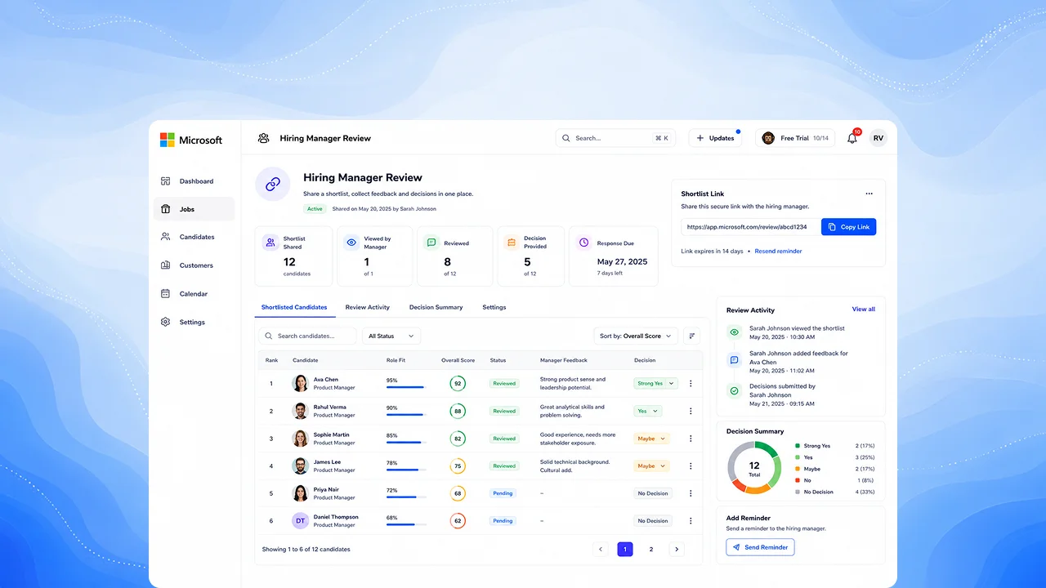
Task: Click the Resend reminder link
Action: tap(778, 251)
